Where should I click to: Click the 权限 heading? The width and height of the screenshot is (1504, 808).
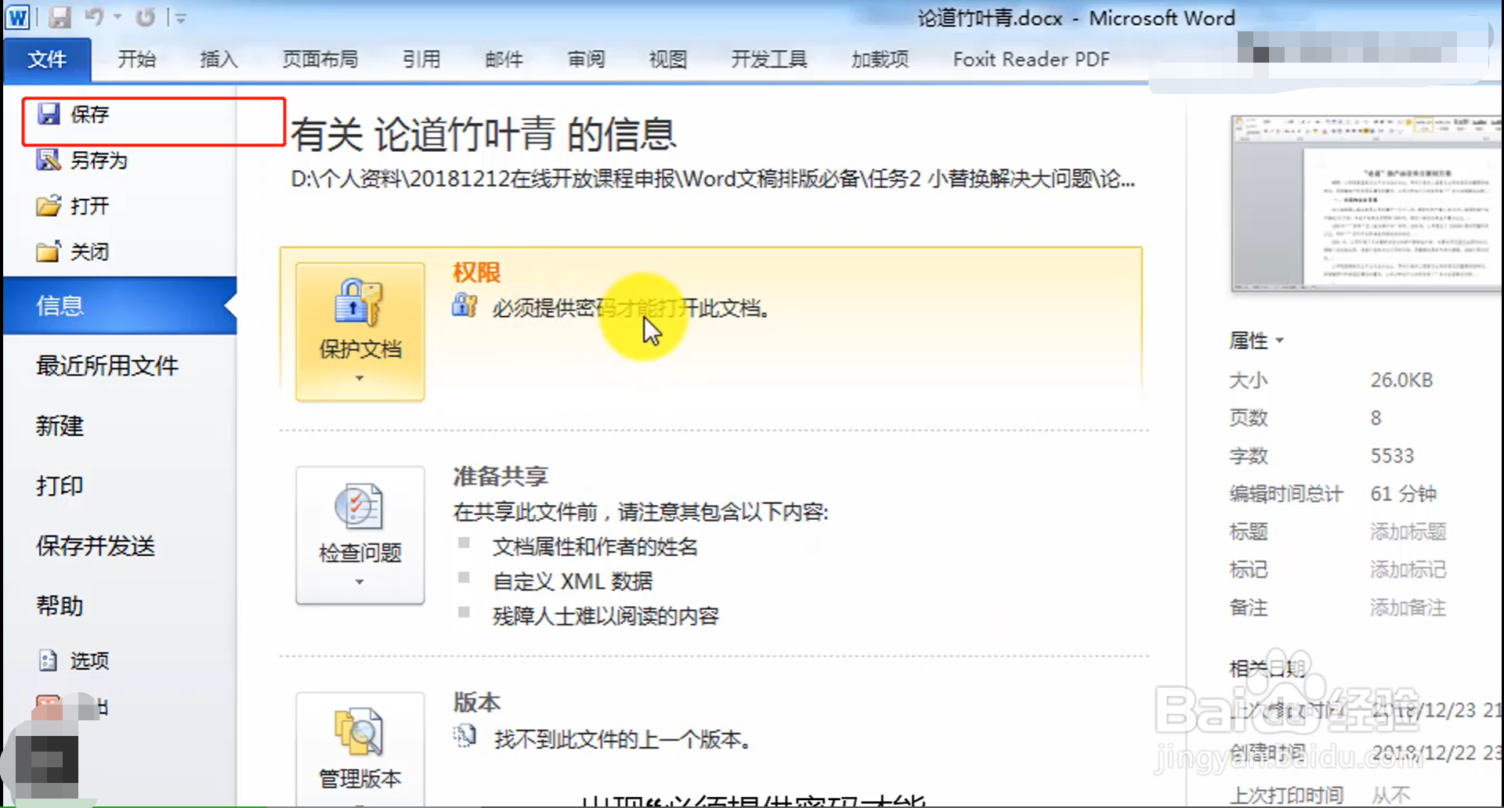[476, 272]
